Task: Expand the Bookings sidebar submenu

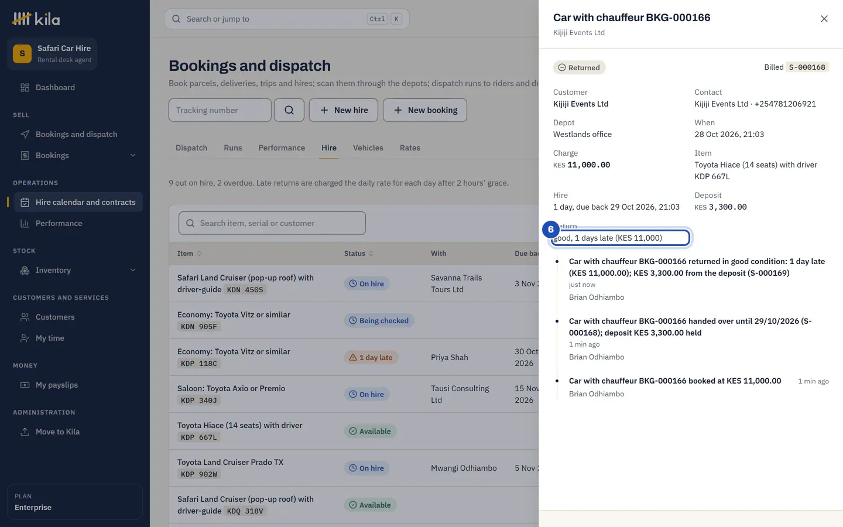Action: [x=133, y=155]
